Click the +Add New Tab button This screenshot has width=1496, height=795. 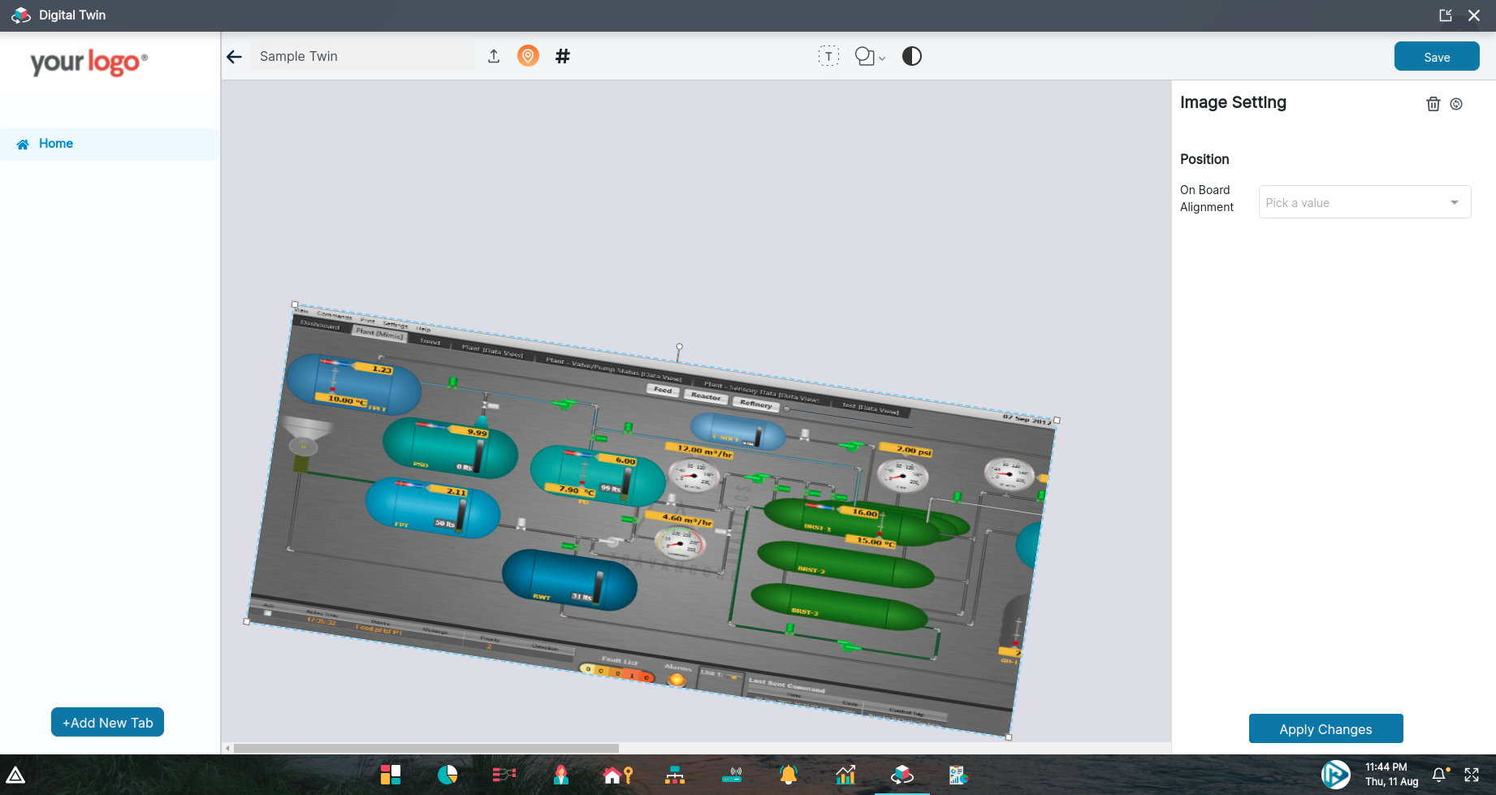pos(107,723)
